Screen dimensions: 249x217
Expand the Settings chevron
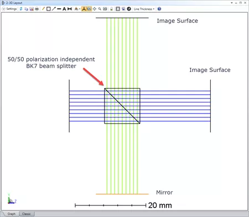pyautogui.click(x=3, y=9)
